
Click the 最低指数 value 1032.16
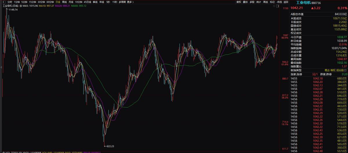pyautogui.click(x=342, y=63)
